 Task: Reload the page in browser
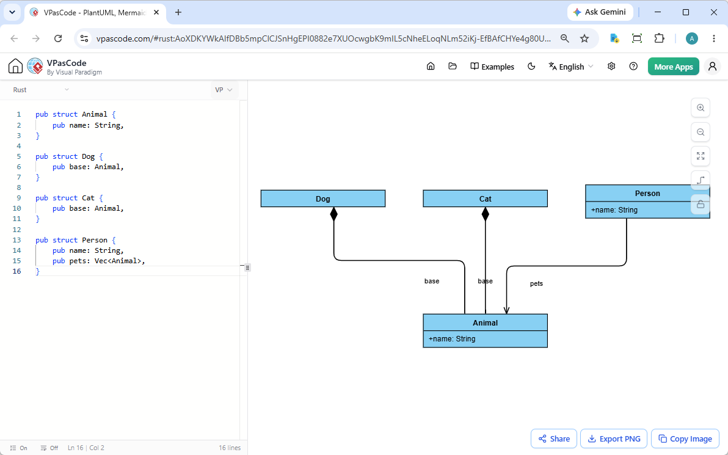(x=58, y=38)
